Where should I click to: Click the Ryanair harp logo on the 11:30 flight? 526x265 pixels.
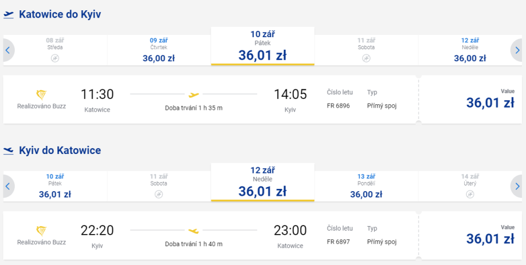pyautogui.click(x=41, y=94)
